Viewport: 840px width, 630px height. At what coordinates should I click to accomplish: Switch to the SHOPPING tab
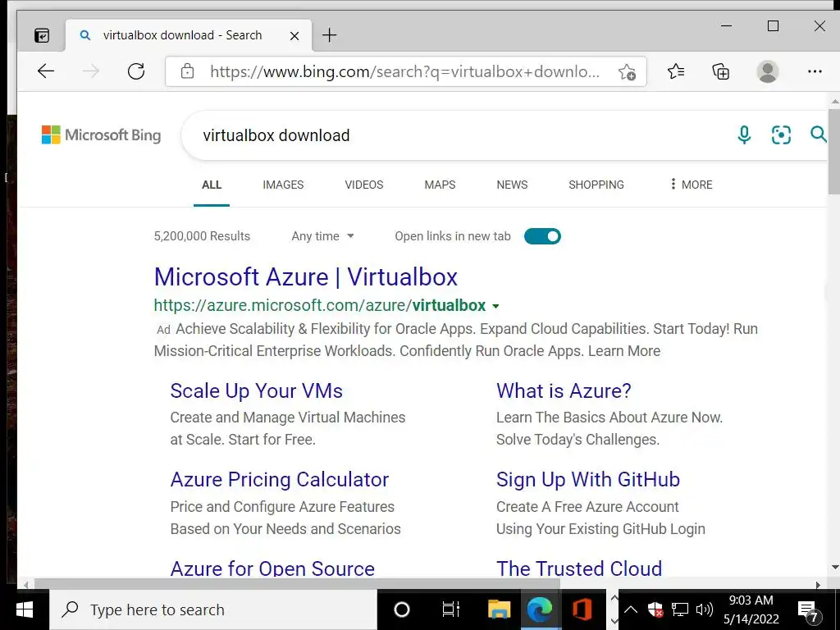tap(596, 185)
